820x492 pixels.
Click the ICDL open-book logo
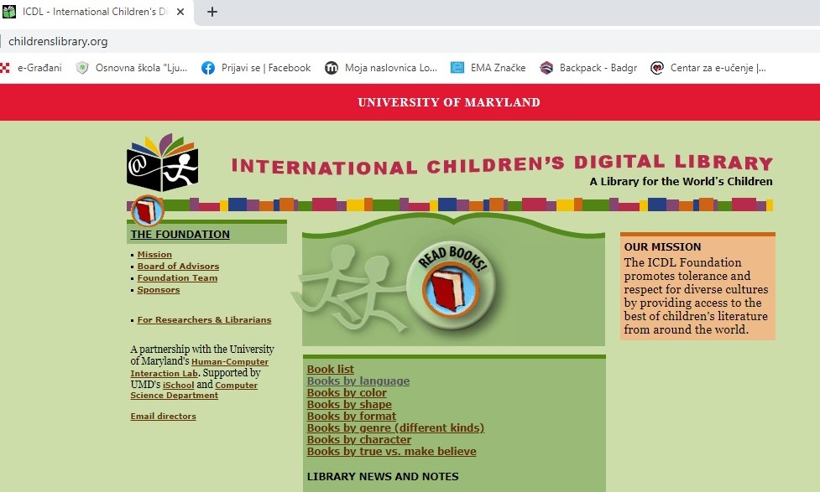[x=162, y=163]
